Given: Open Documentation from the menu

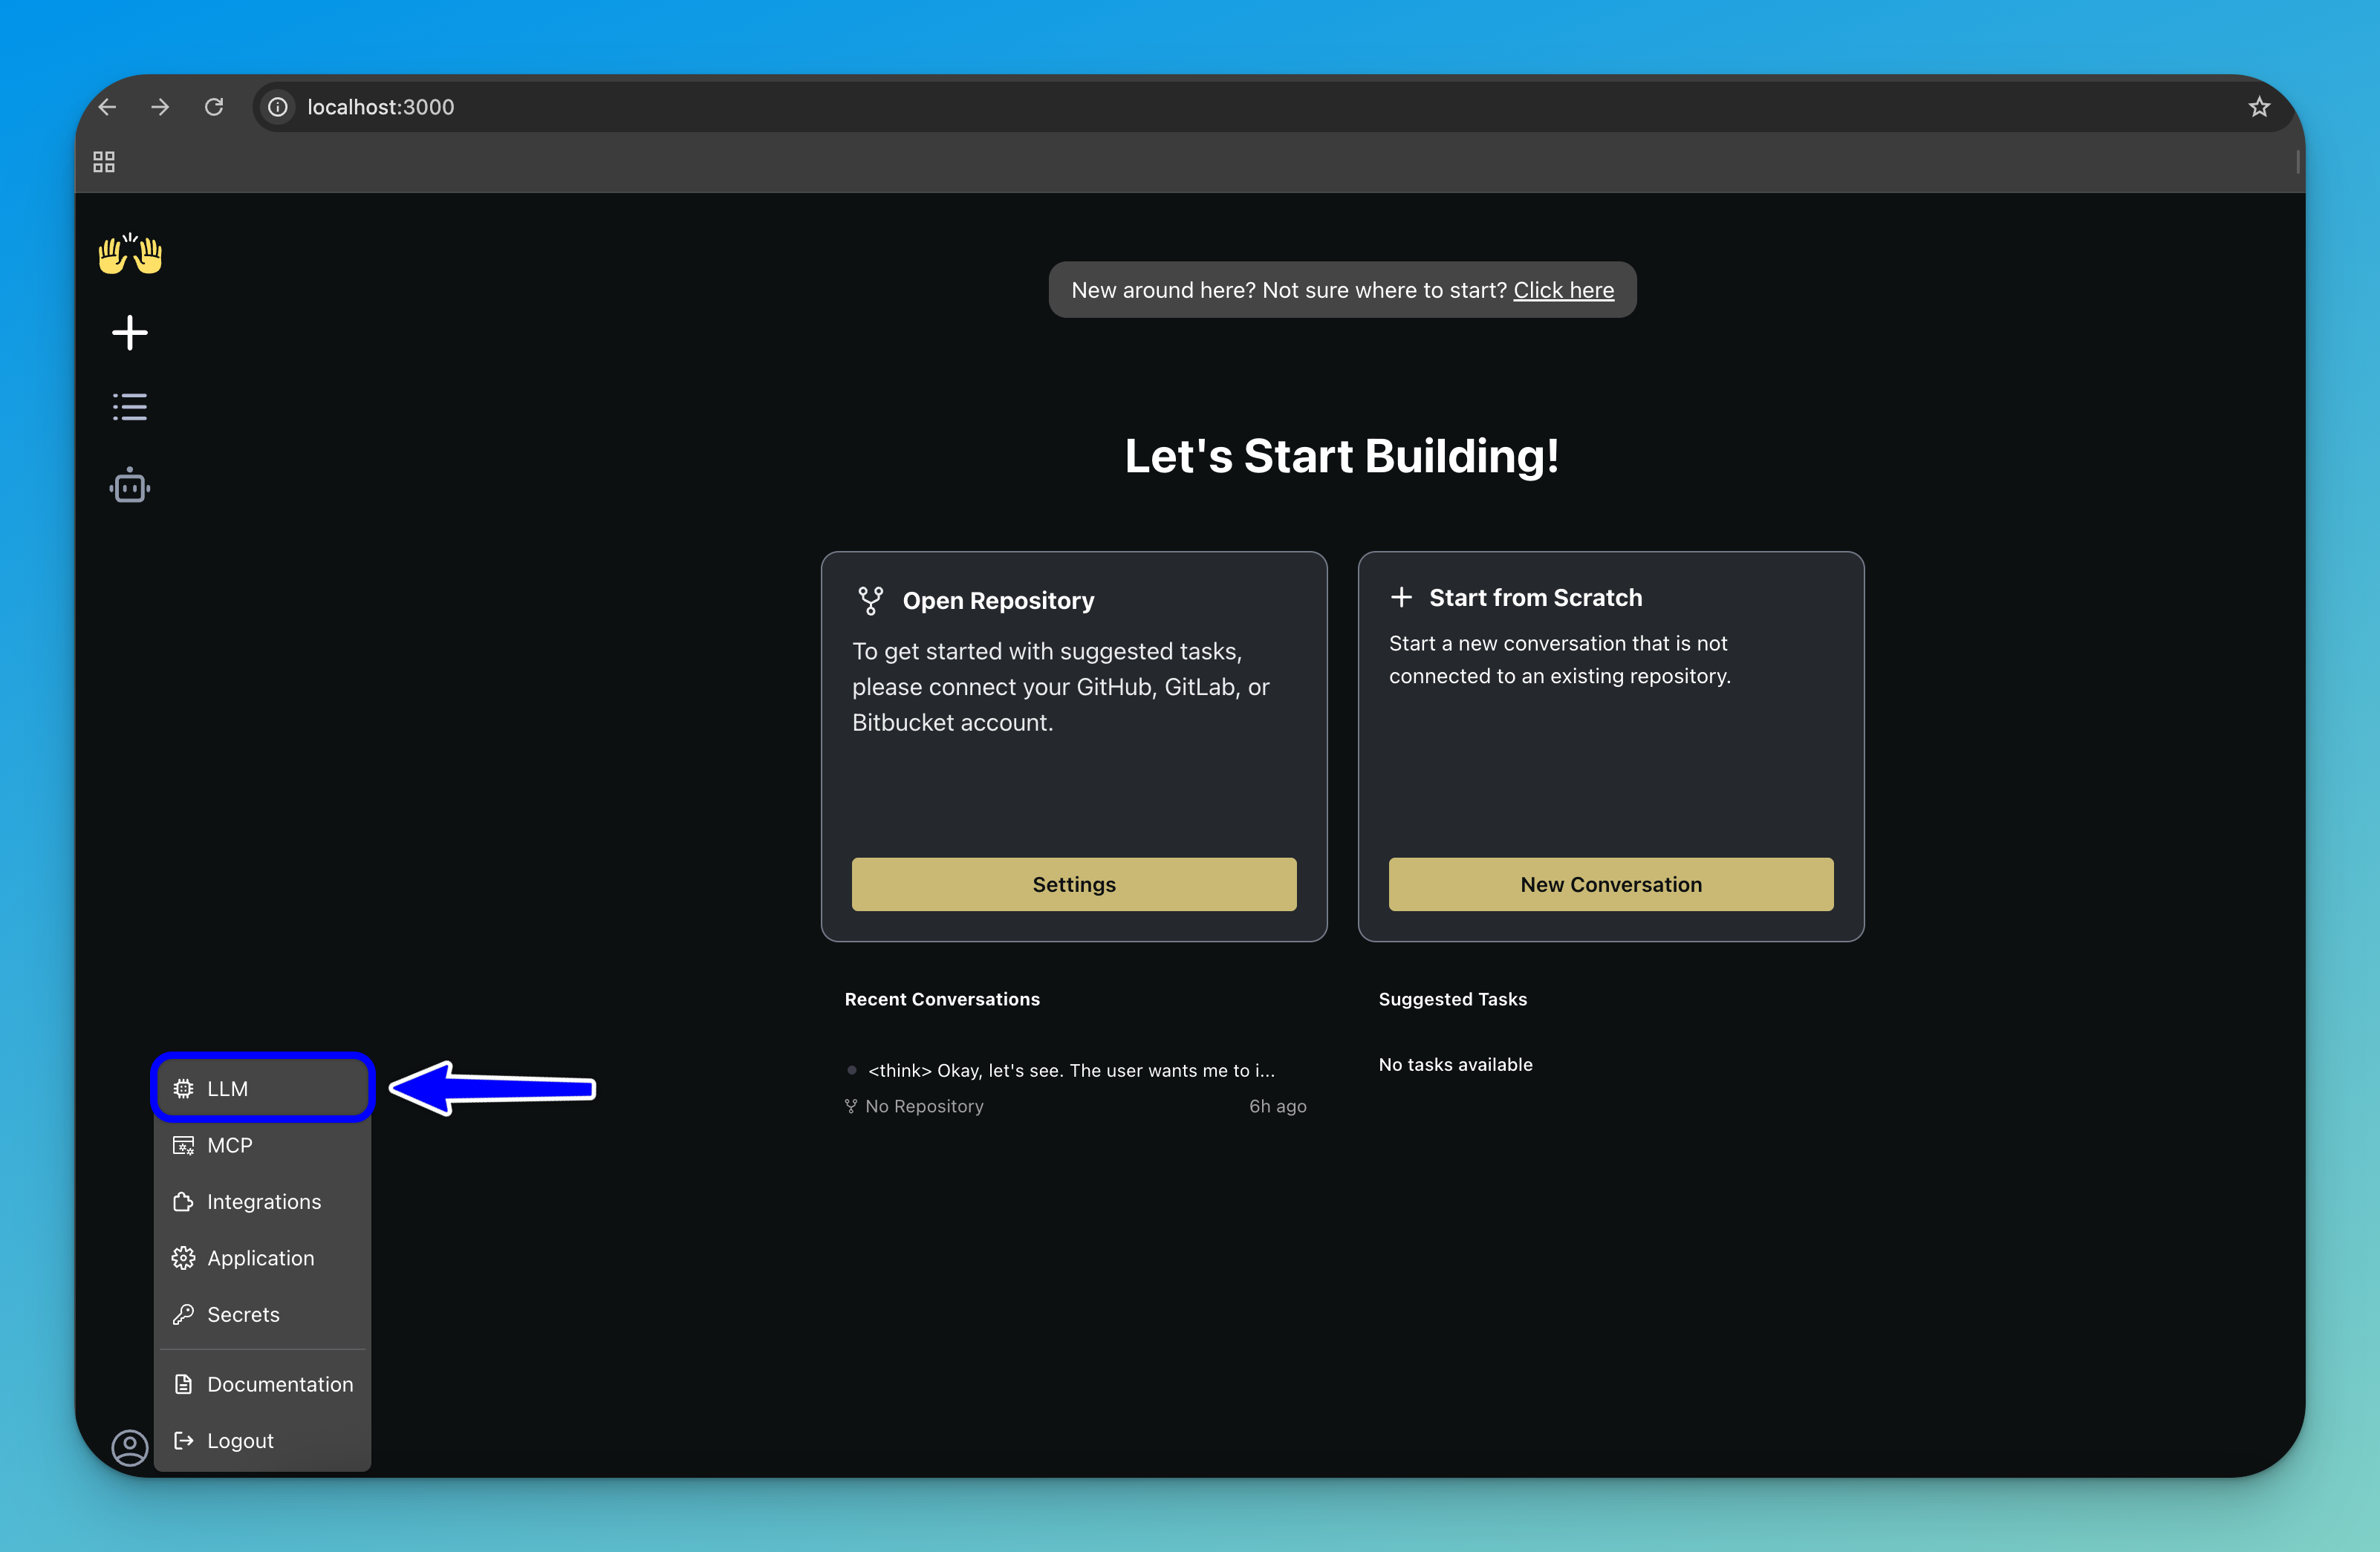Looking at the screenshot, I should [x=262, y=1384].
